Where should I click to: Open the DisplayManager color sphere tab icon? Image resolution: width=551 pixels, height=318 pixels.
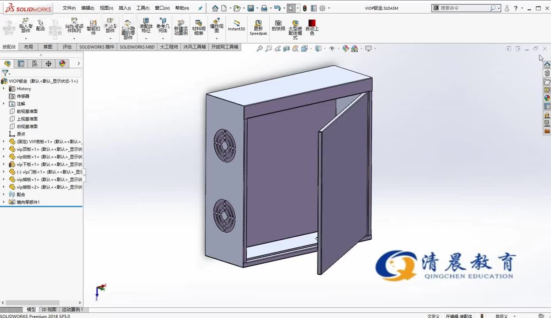point(62,64)
